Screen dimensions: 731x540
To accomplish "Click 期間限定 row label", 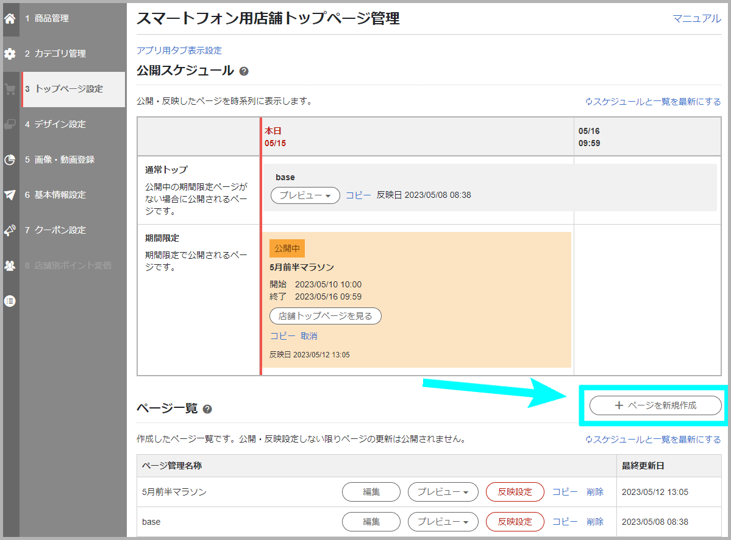I will (x=162, y=239).
